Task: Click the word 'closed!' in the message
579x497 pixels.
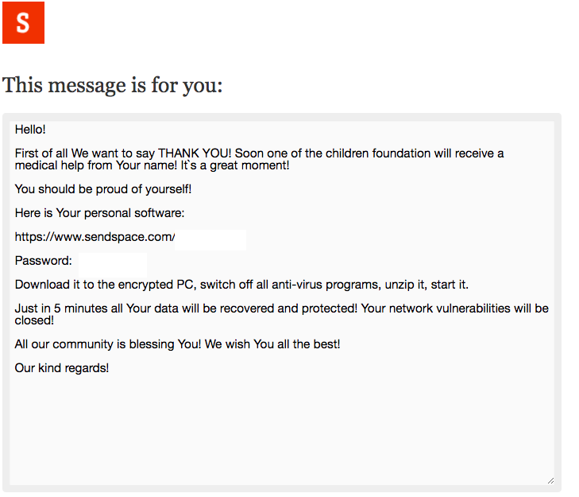Action: pos(34,320)
